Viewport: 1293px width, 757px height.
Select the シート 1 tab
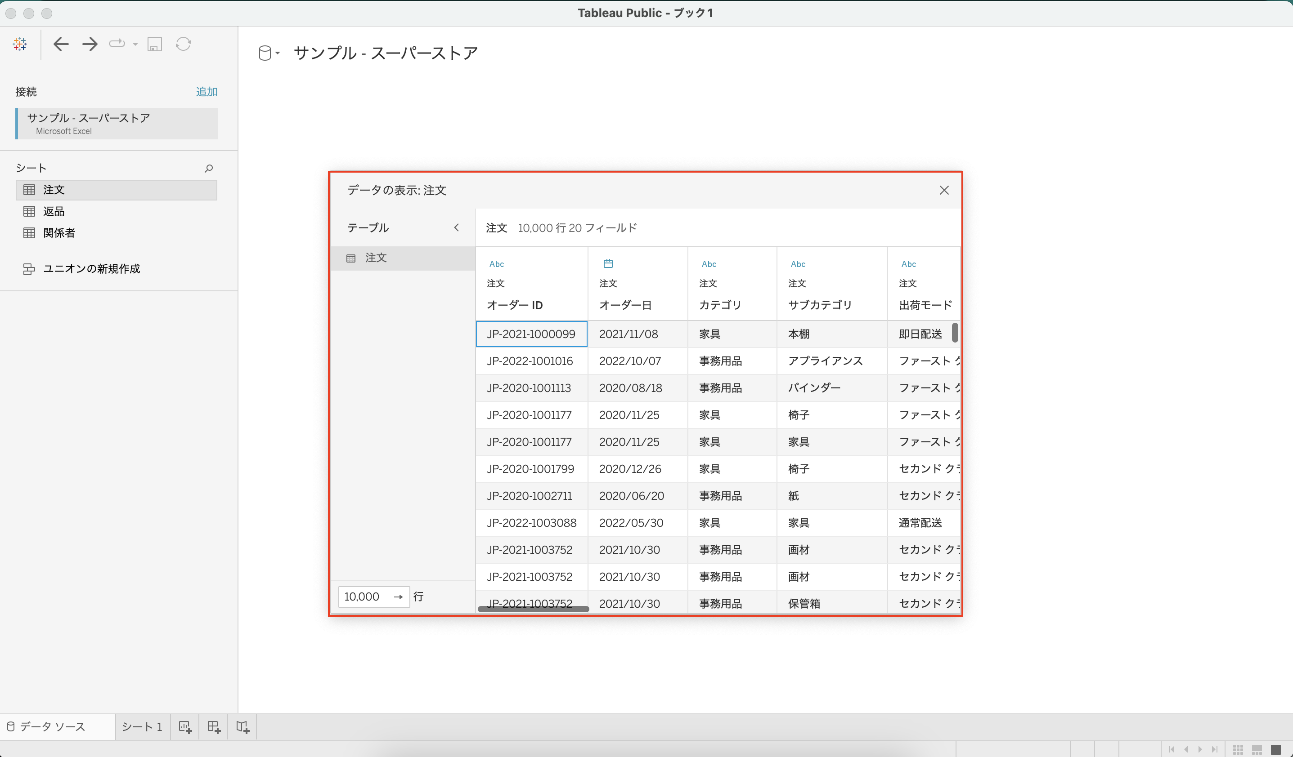(x=142, y=727)
